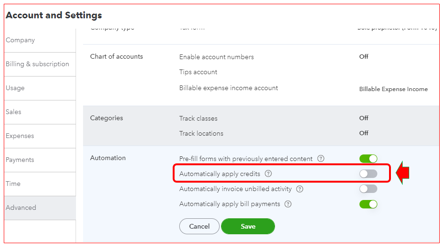Cancel the automation changes
443x246 pixels.
point(199,226)
